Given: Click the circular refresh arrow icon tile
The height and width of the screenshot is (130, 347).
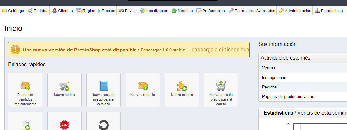Looking at the screenshot, I should pyautogui.click(x=104, y=121).
